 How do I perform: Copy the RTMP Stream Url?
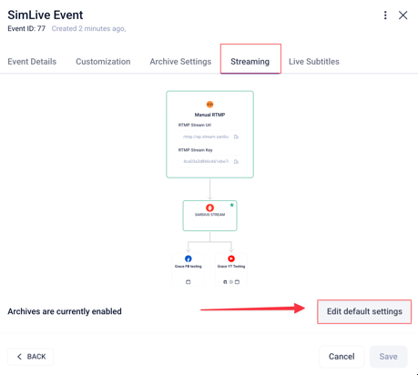coord(236,137)
